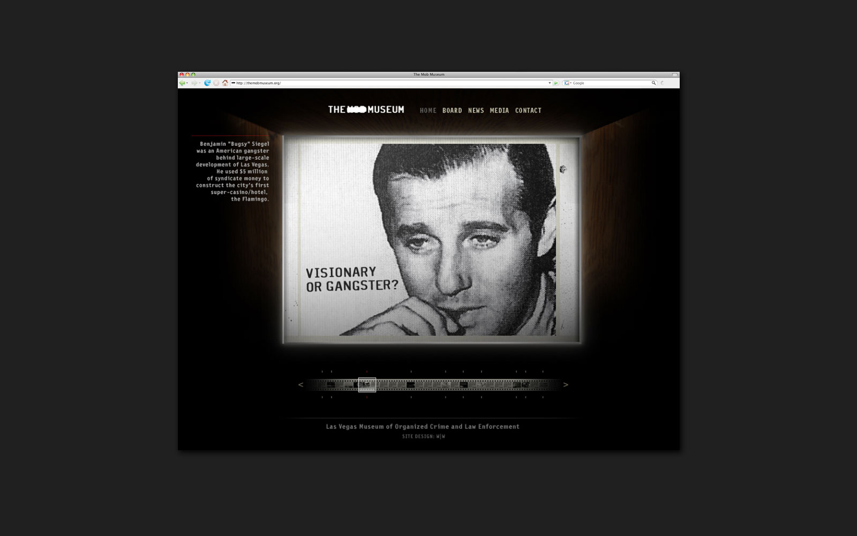The width and height of the screenshot is (857, 536).
Task: Click the green Go arrow beside address bar
Action: click(556, 83)
